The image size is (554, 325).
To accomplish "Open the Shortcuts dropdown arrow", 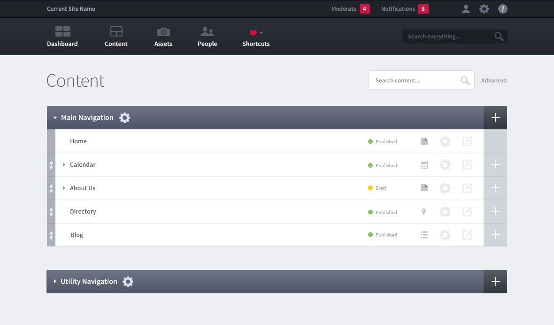I will coord(261,33).
